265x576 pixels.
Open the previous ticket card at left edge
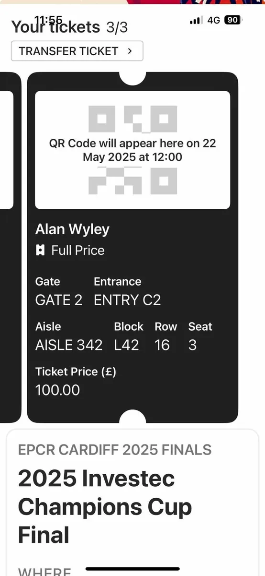[11, 247]
